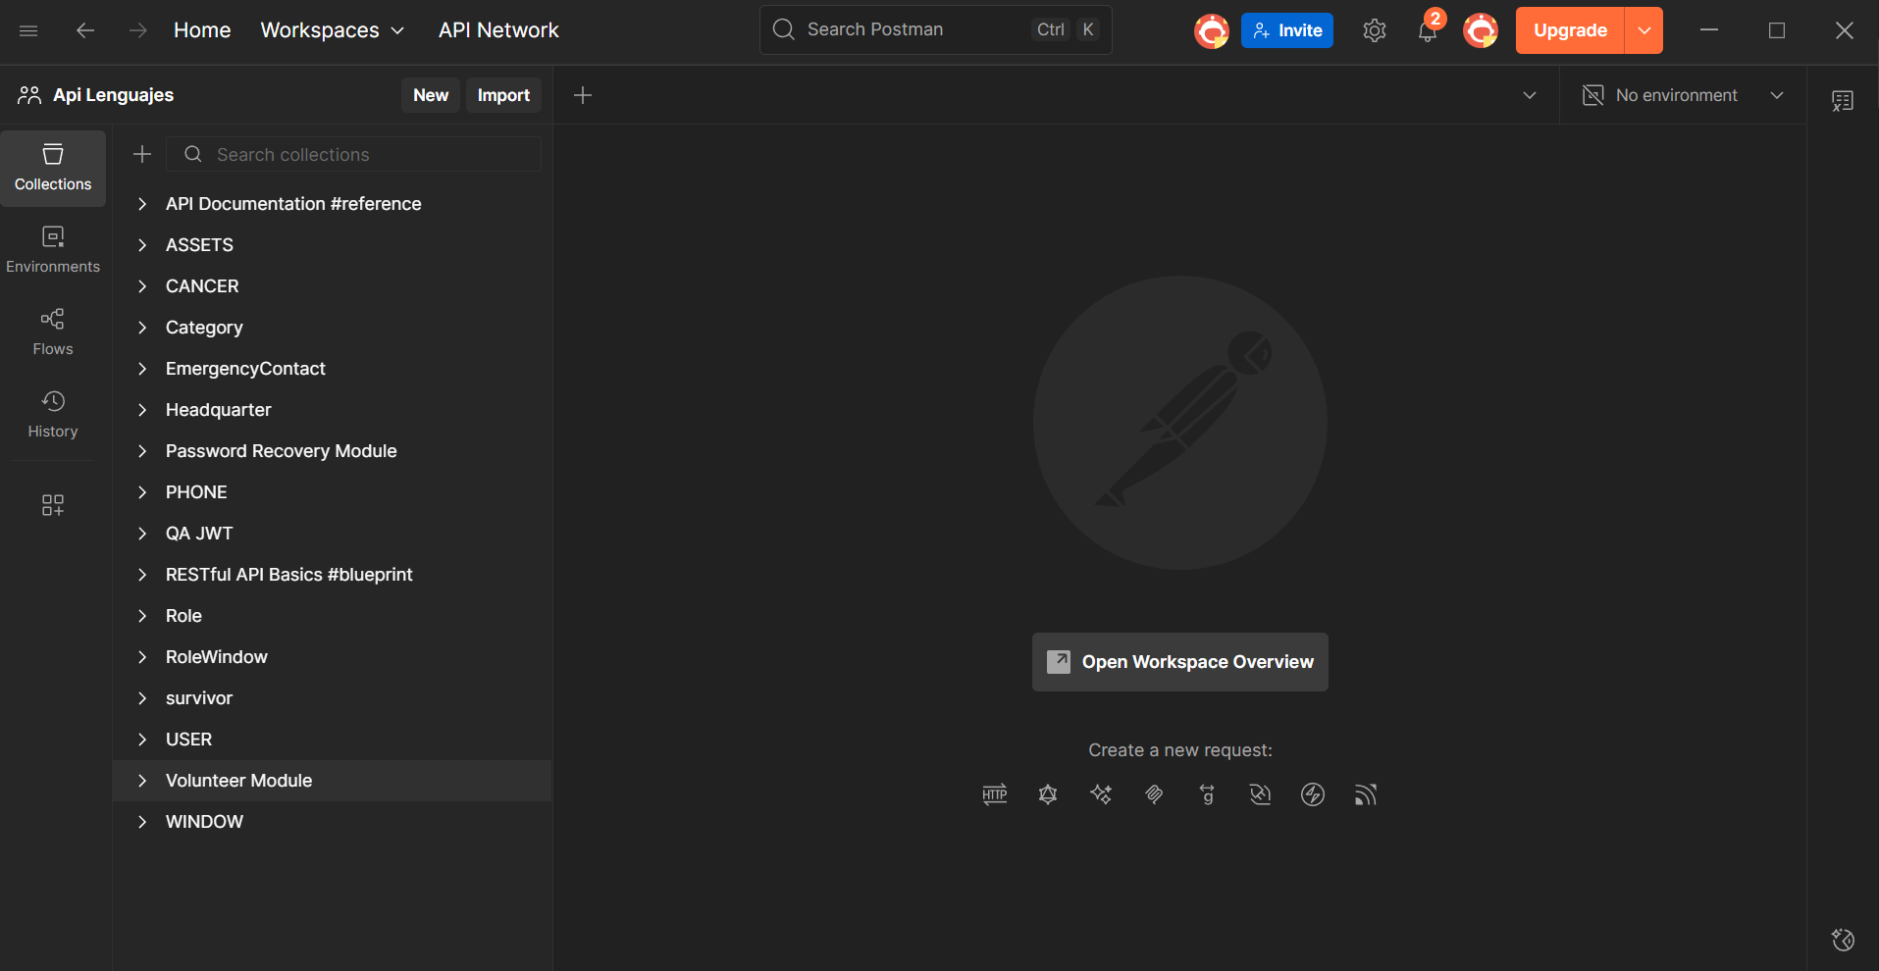
Task: Click Open Workspace Overview button
Action: [x=1179, y=662]
